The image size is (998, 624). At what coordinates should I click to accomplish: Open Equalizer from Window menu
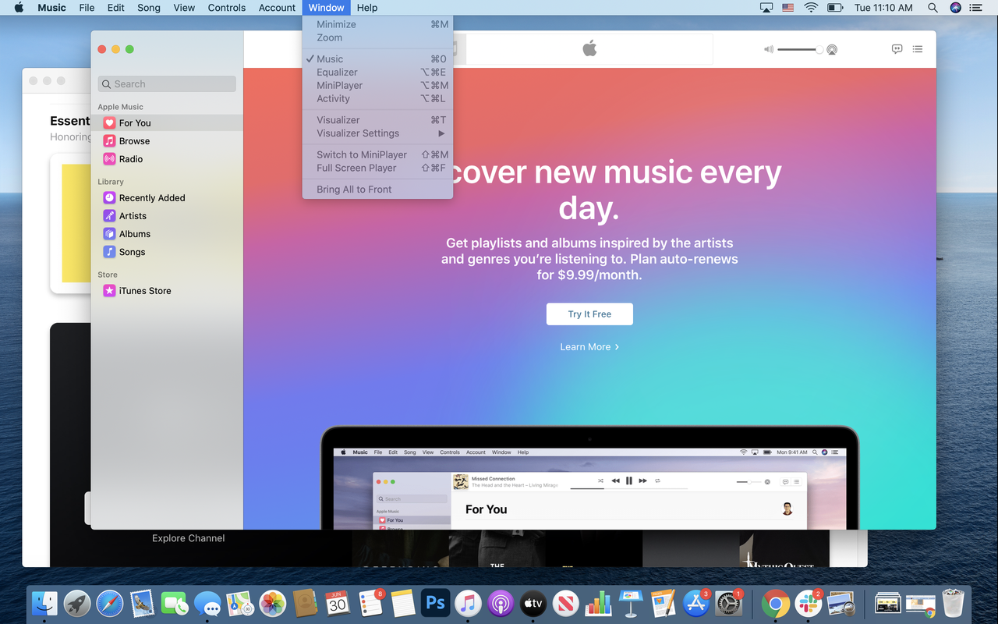point(377,73)
